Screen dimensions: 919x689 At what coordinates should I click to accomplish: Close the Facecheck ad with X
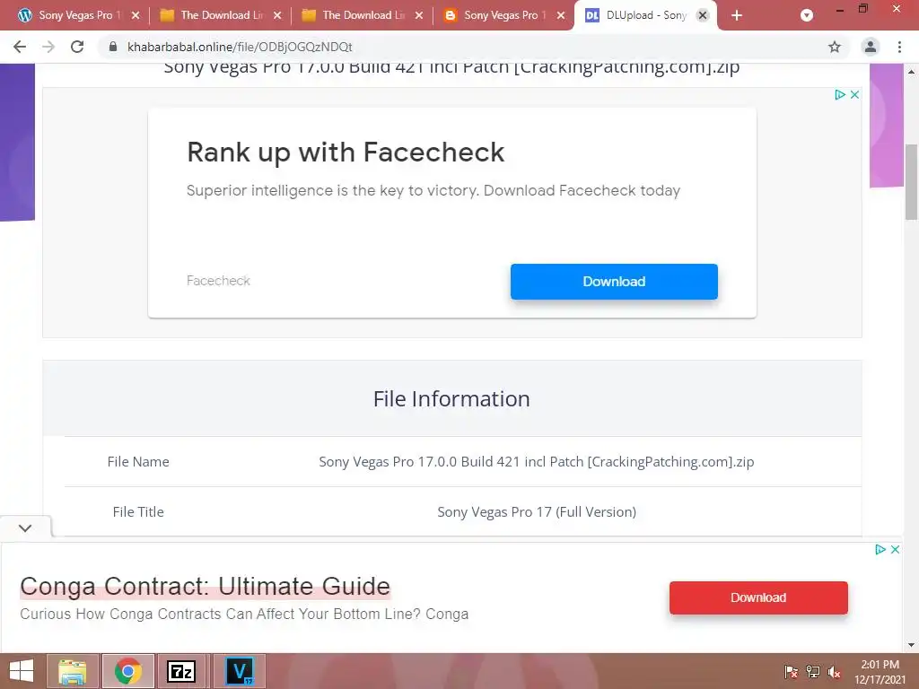click(x=854, y=94)
